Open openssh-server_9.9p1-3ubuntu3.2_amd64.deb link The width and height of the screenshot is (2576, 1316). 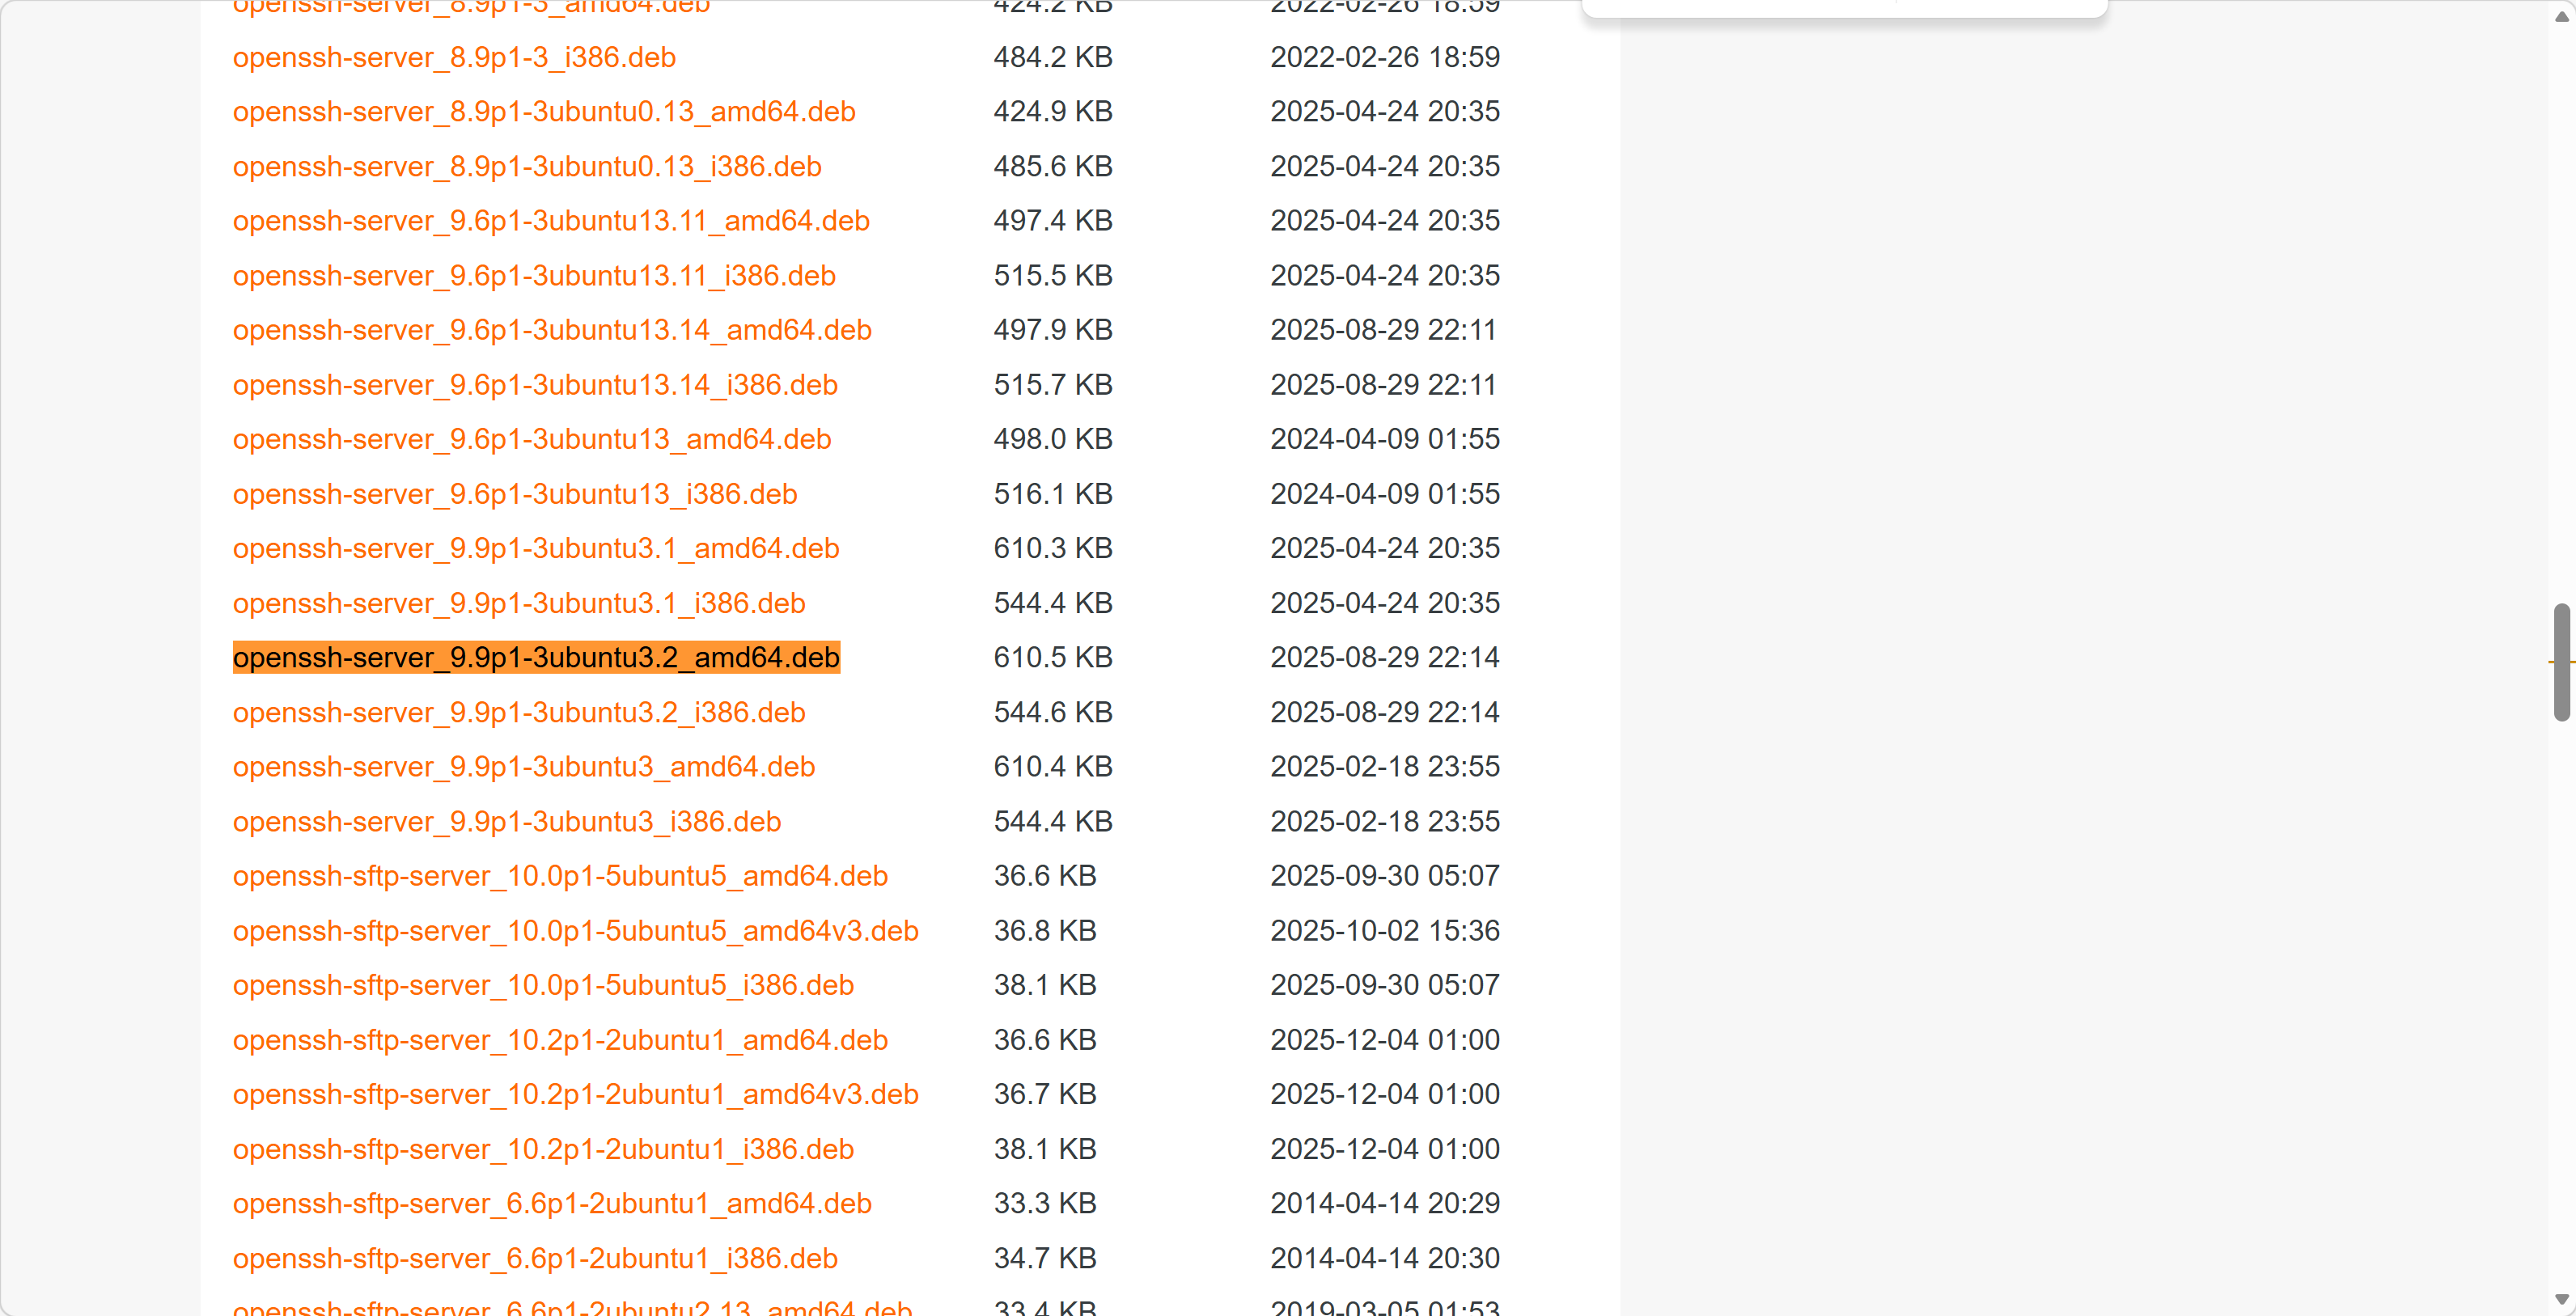(x=536, y=657)
